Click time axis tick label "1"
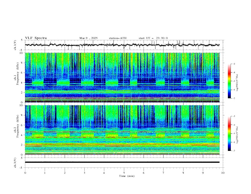Viewport: 251px width, 194px height. [x=45, y=173]
